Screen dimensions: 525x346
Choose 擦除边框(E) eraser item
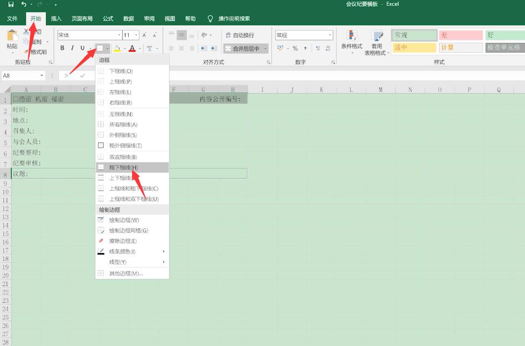click(132, 241)
